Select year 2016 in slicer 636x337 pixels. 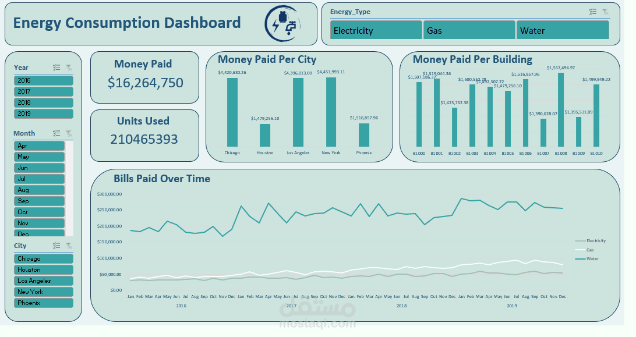click(x=44, y=80)
